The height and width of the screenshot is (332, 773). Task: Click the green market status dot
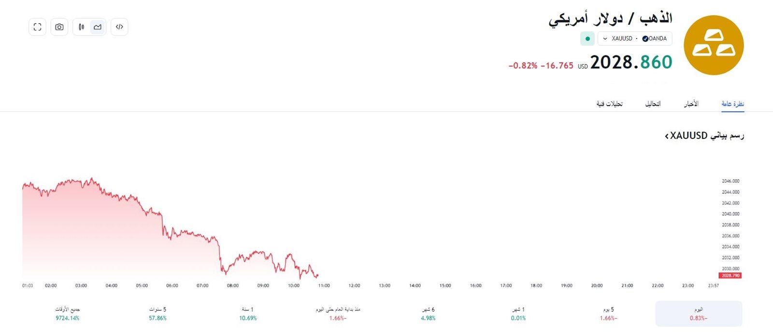[587, 39]
